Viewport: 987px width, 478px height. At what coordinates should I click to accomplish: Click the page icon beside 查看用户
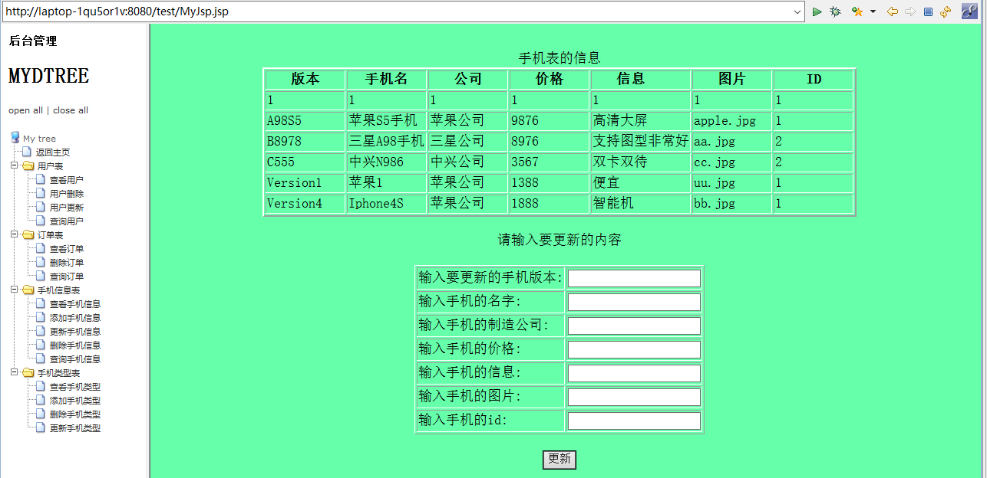coord(41,180)
